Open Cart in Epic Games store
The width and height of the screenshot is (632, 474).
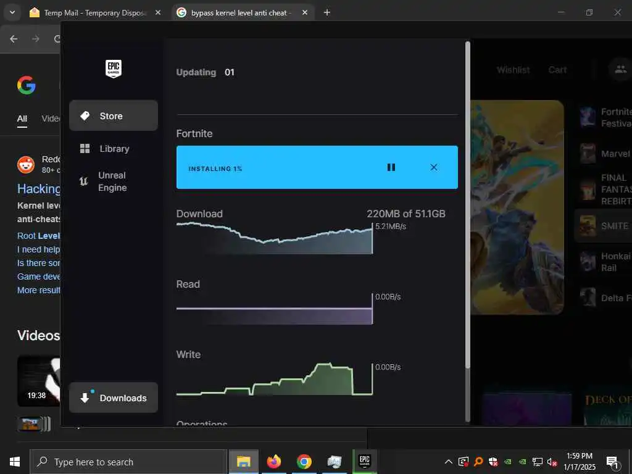tap(557, 70)
